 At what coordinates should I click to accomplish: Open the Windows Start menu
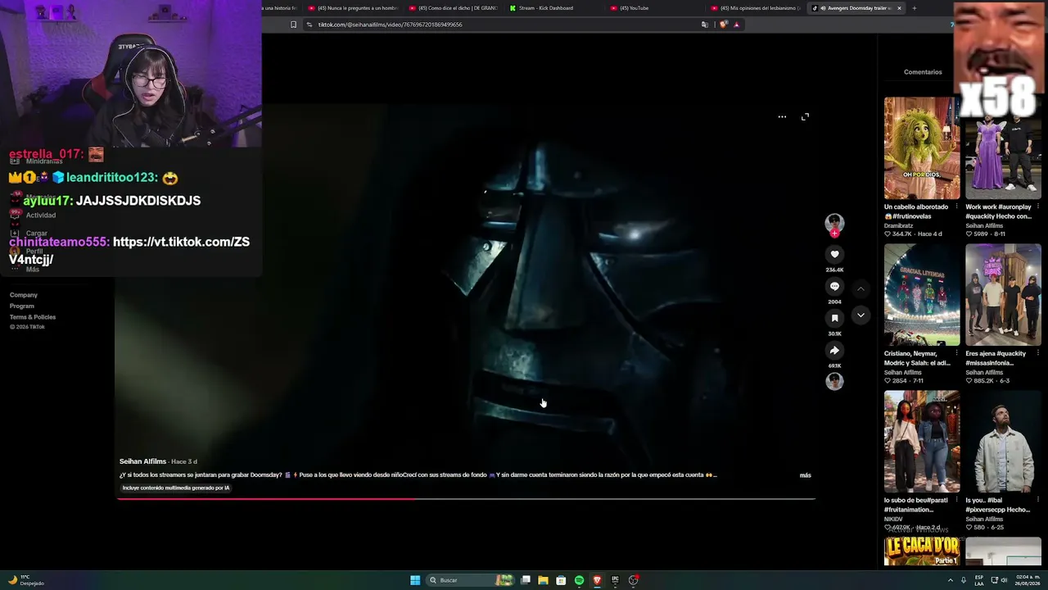(x=415, y=580)
